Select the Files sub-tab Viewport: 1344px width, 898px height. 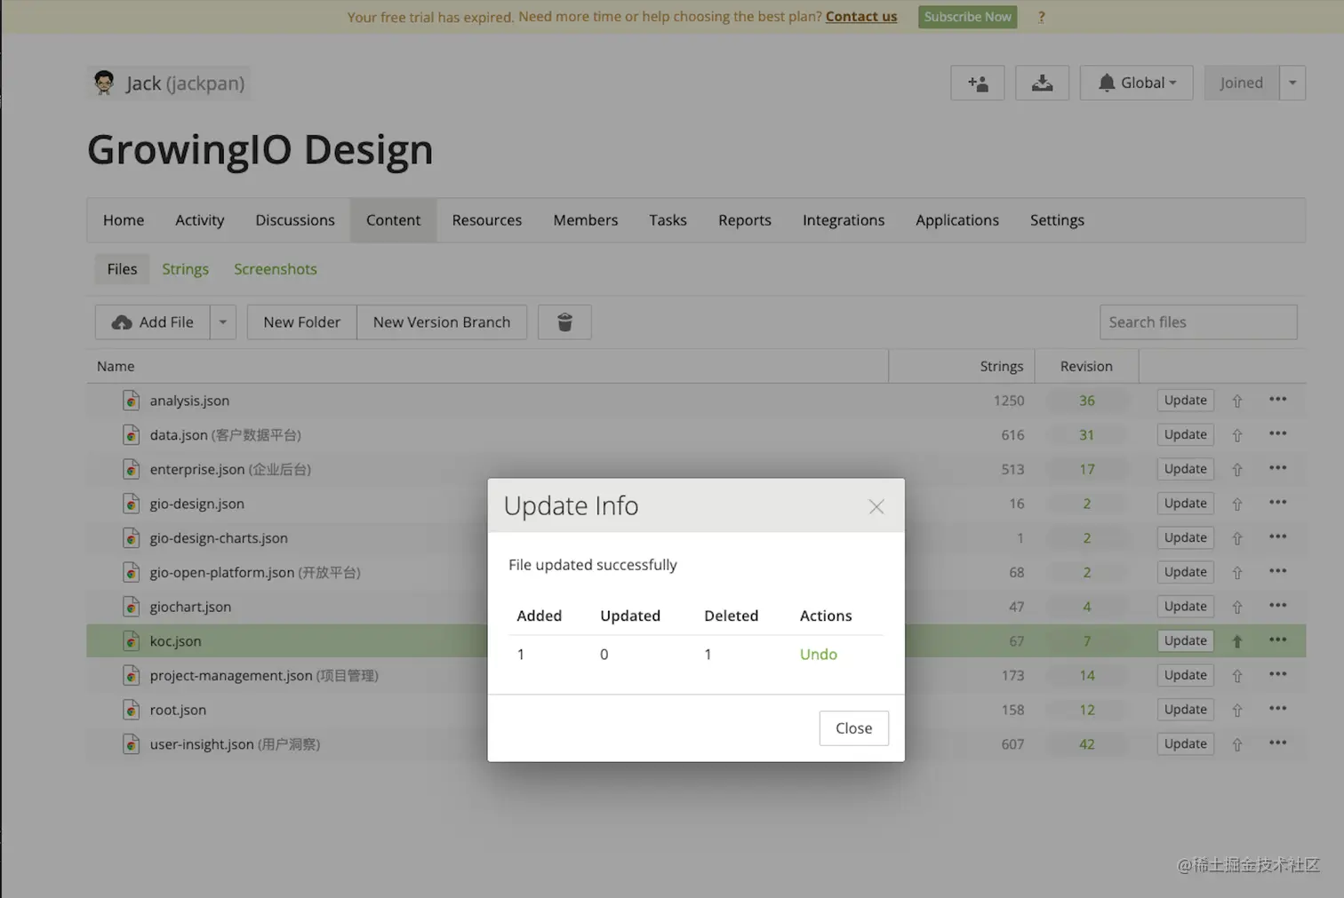123,269
